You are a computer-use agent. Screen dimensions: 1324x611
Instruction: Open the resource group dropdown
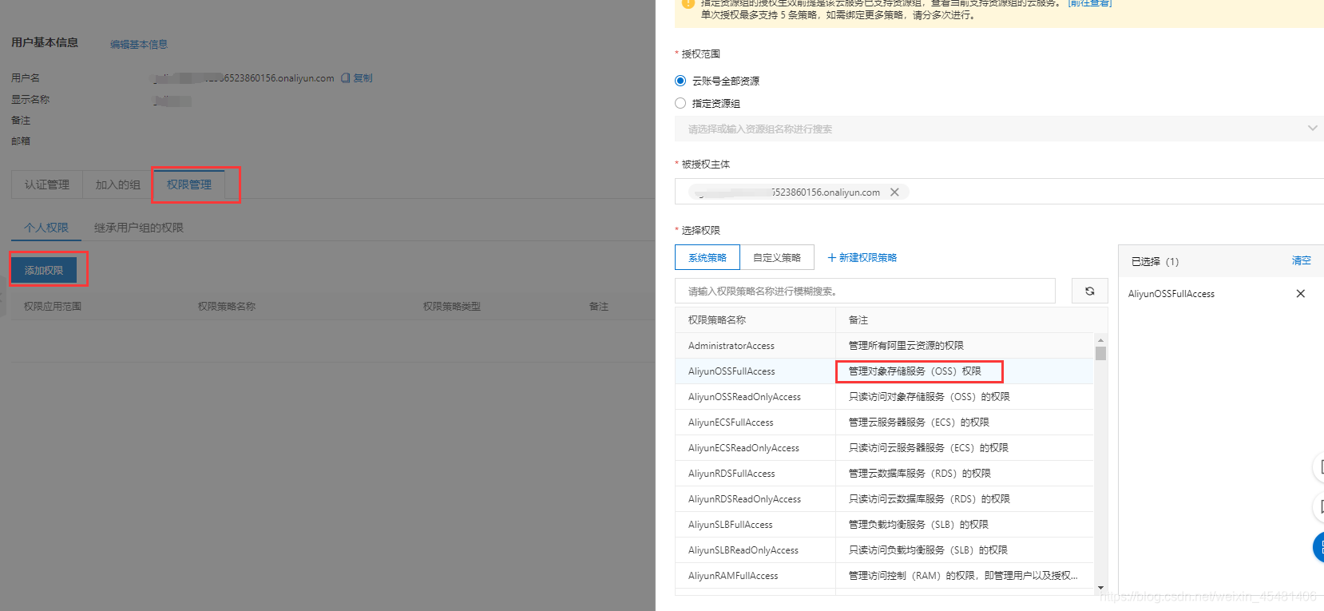(999, 129)
